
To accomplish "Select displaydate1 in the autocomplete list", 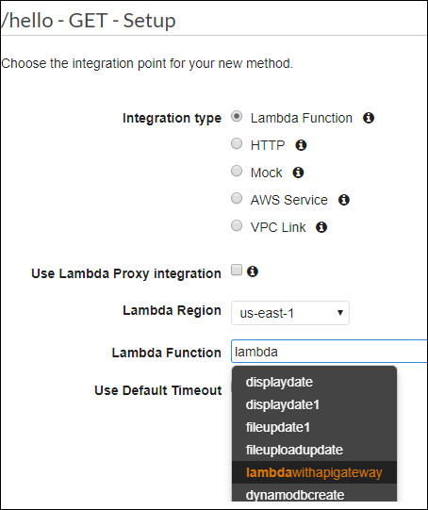I will [x=315, y=404].
